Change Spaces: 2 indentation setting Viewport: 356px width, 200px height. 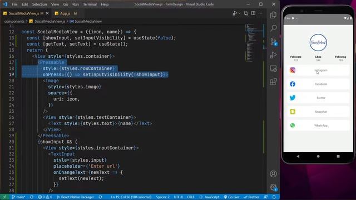[x=162, y=197]
